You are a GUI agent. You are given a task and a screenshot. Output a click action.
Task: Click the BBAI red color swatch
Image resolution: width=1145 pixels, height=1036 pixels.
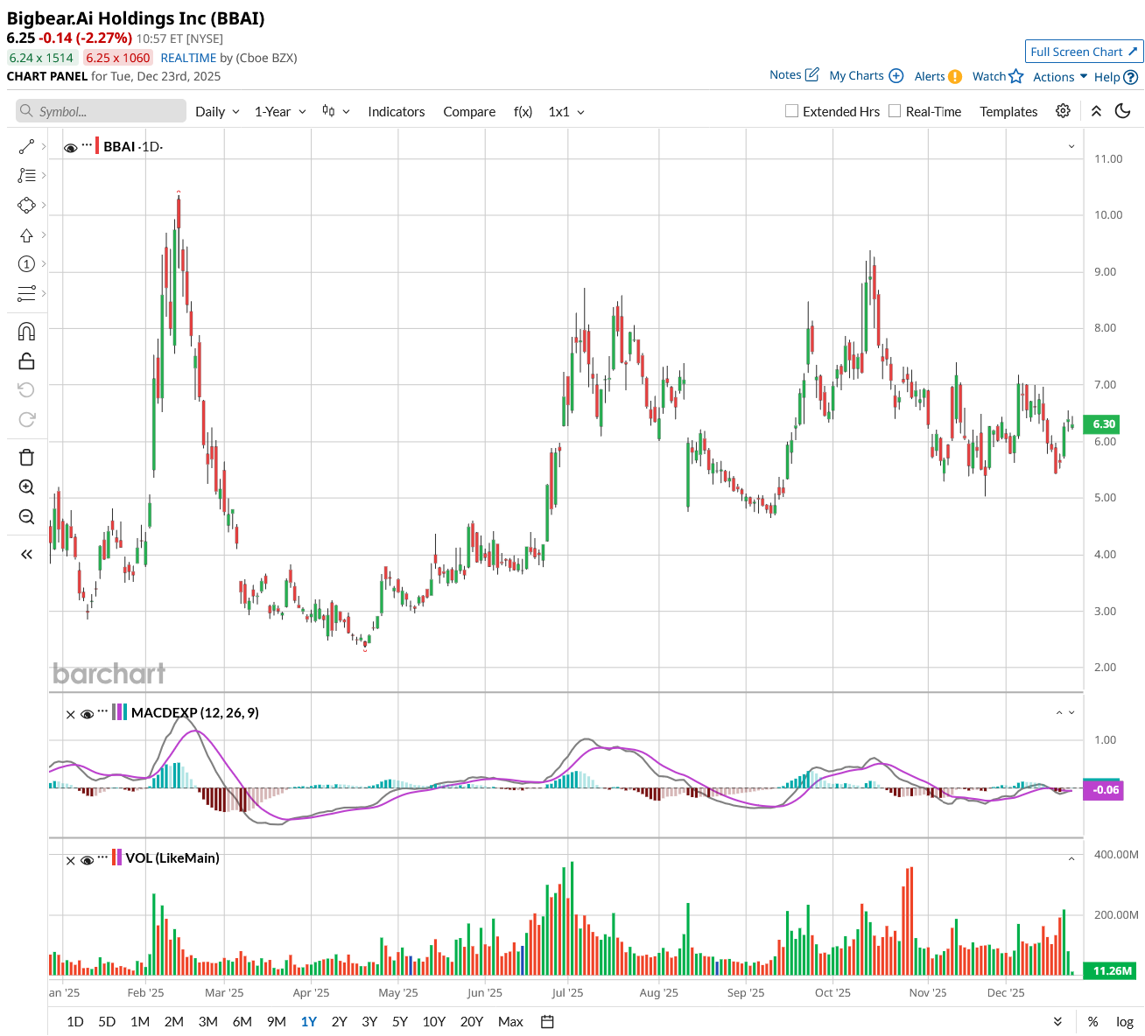97,146
